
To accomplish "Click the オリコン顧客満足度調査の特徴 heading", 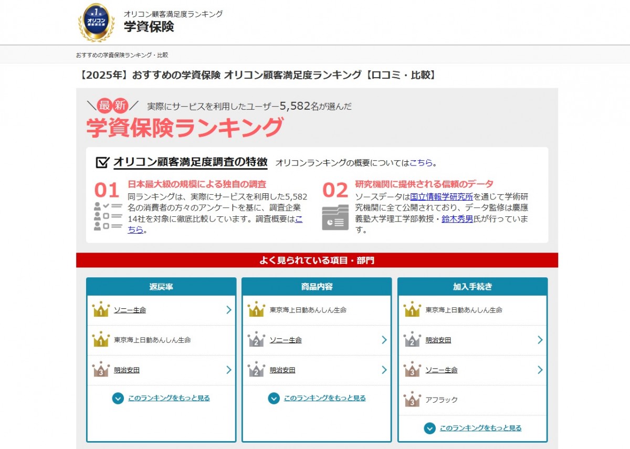I will tap(191, 162).
